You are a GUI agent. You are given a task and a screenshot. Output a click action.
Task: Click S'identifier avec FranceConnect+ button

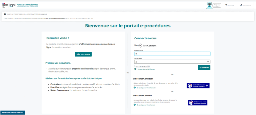click(x=198, y=86)
